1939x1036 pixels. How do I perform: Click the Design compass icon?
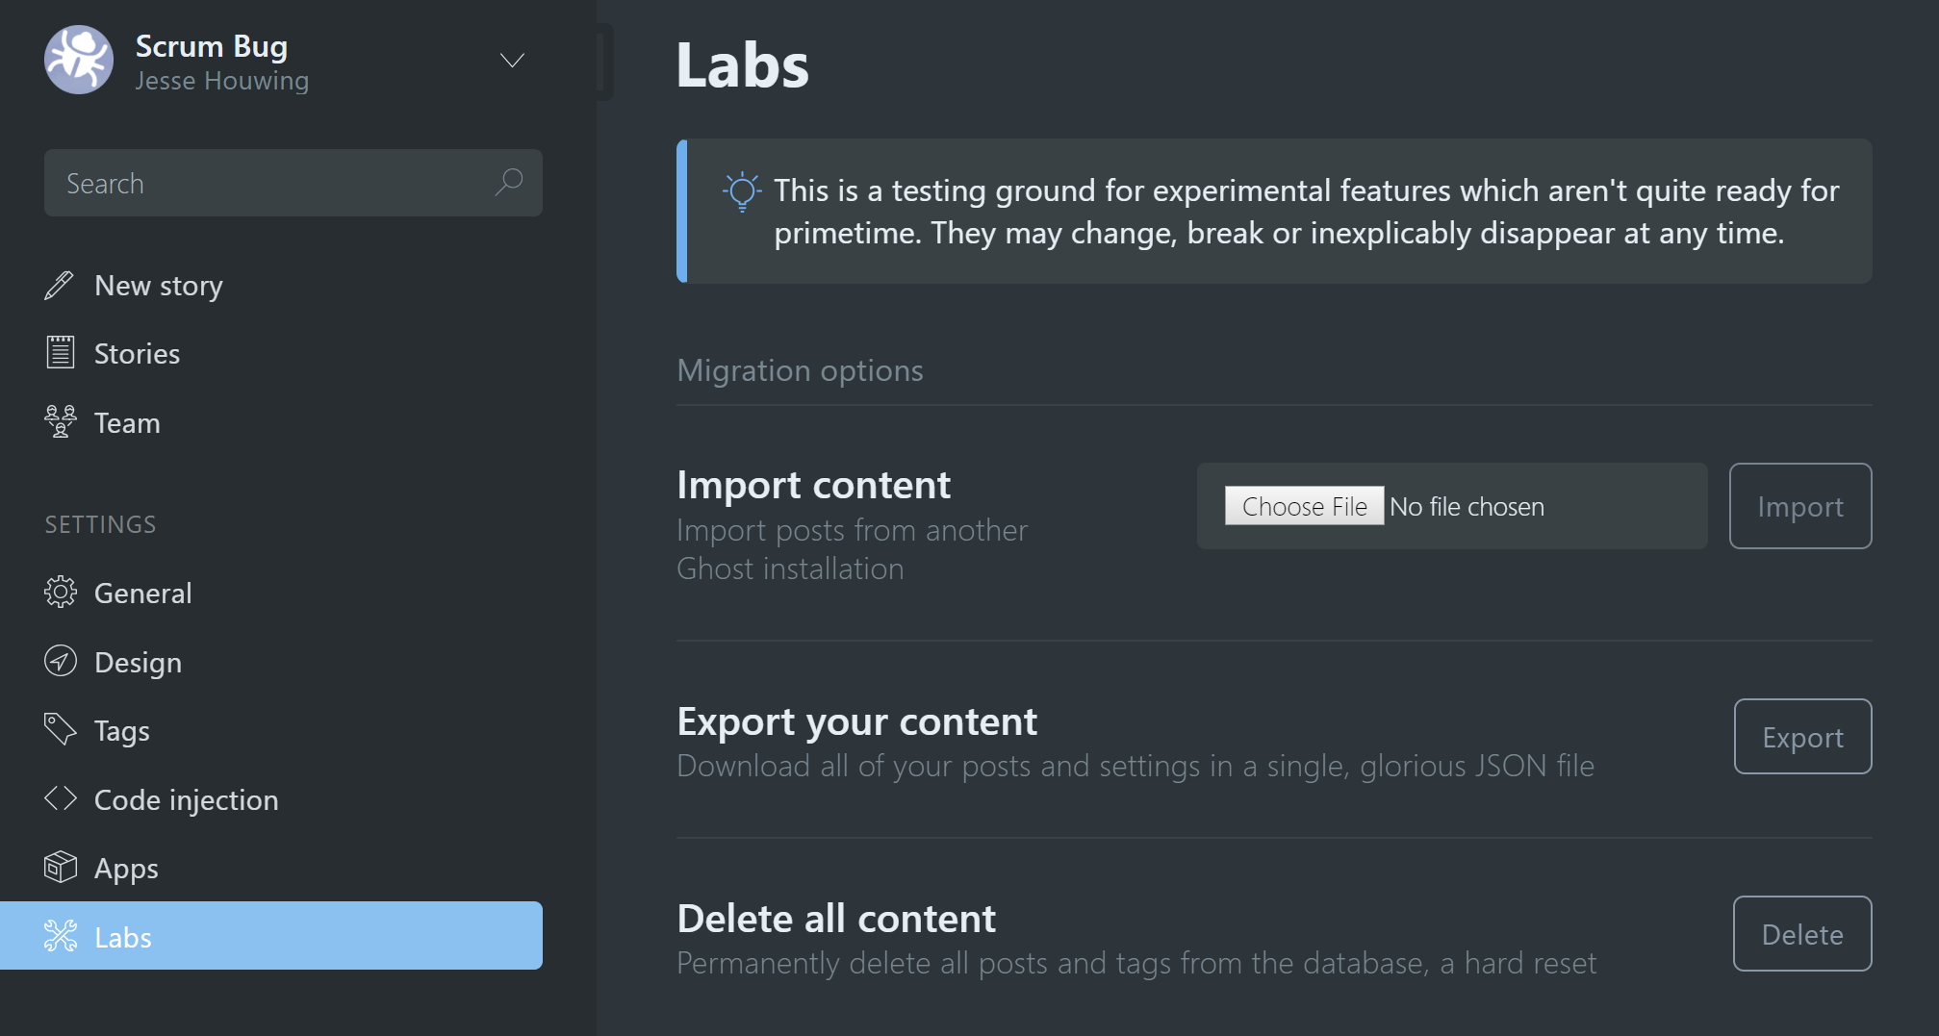[x=60, y=662]
